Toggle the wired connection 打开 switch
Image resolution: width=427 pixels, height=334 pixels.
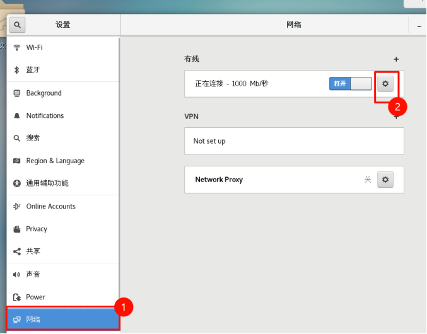coord(351,83)
